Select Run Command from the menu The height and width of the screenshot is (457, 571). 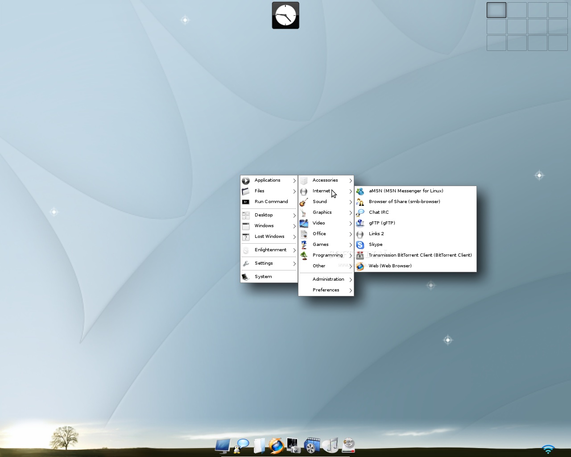click(x=271, y=201)
